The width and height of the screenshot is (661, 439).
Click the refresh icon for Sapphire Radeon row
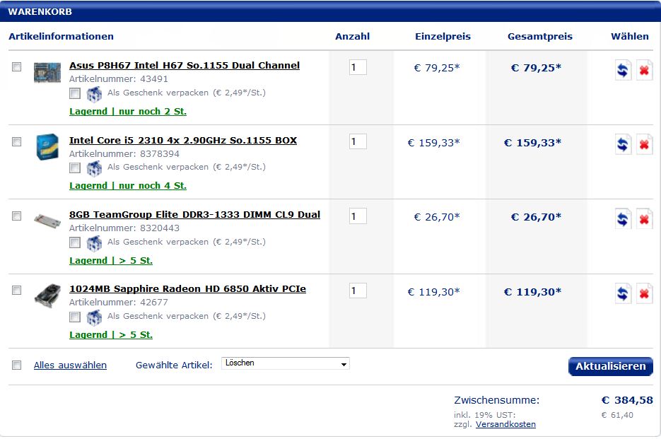point(623,293)
